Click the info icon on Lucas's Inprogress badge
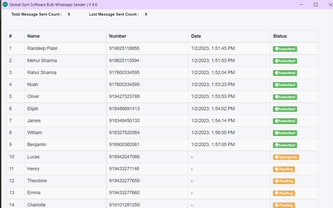Image resolution: width=333 pixels, height=208 pixels. (x=277, y=157)
